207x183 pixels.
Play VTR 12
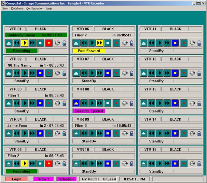[159, 73]
